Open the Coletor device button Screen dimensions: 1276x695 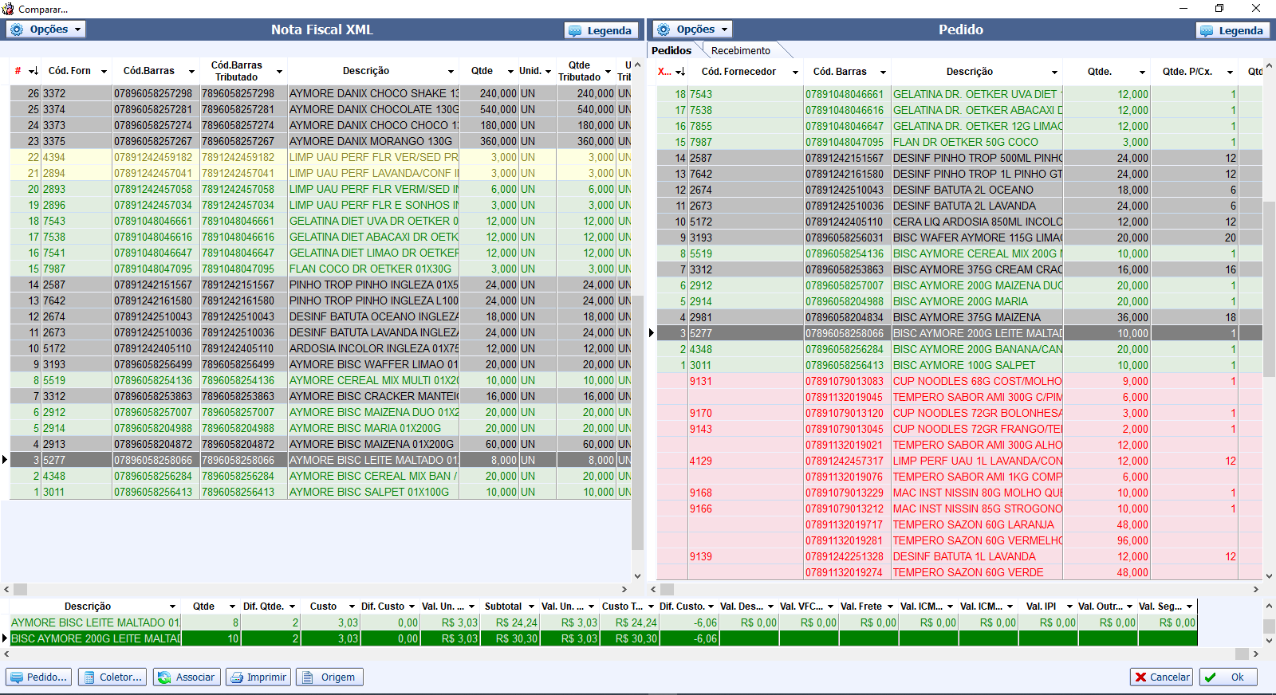pyautogui.click(x=112, y=677)
